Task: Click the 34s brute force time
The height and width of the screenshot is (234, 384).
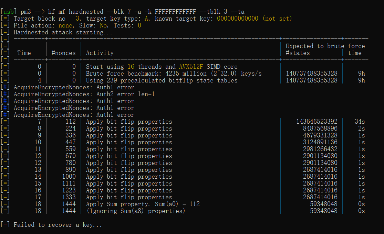Action: coord(360,122)
